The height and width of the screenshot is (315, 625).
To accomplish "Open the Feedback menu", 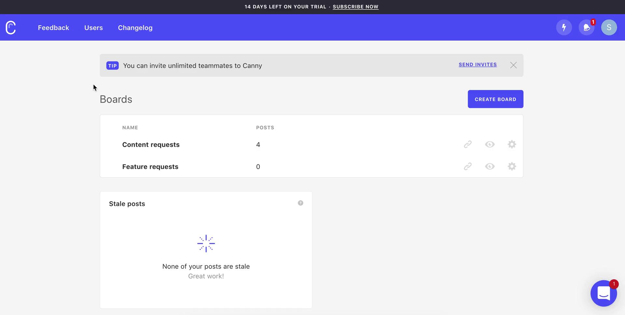I will [x=53, y=28].
